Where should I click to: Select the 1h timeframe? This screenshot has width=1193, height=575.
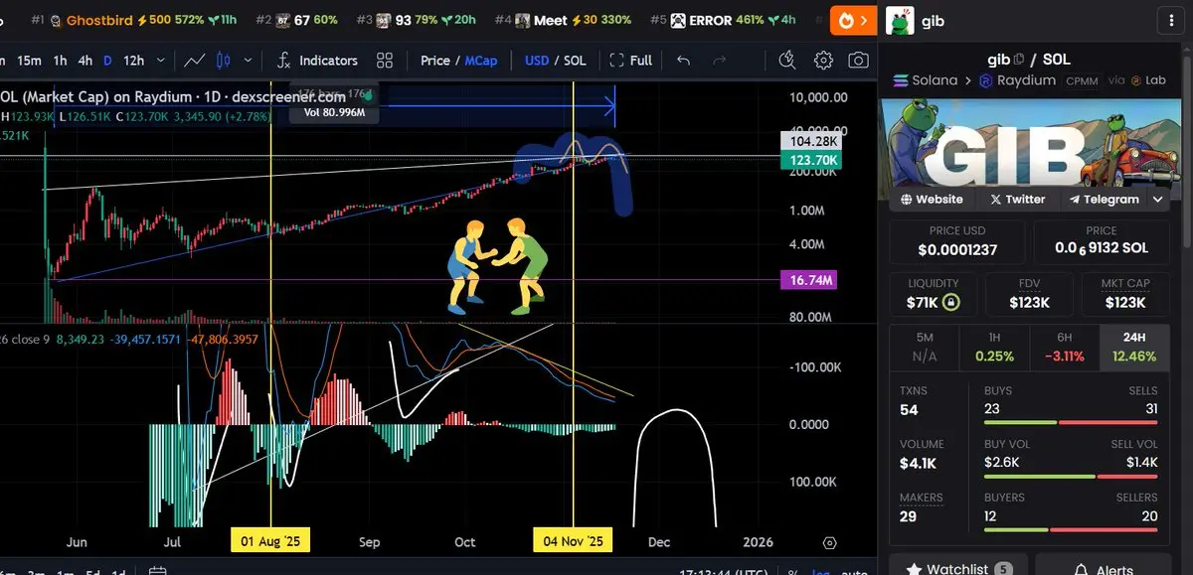click(x=60, y=61)
